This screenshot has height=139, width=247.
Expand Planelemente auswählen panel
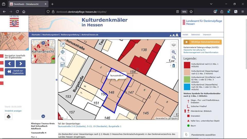coord(200,135)
